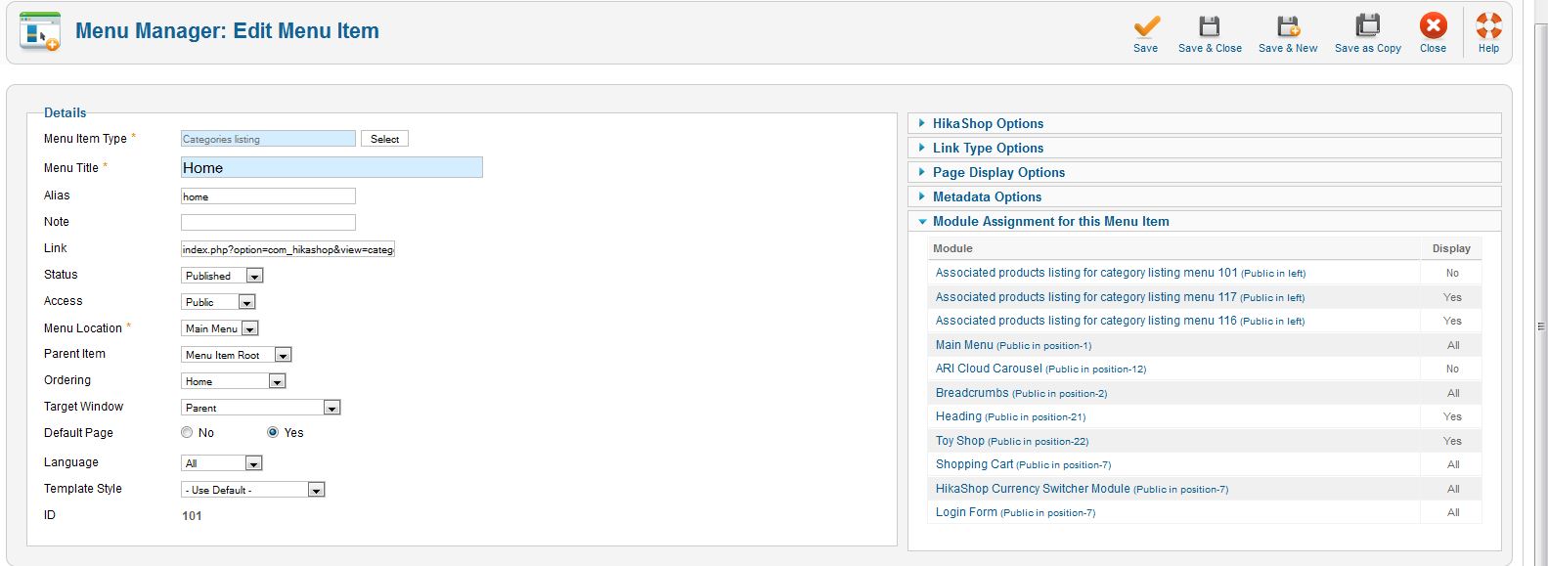
Task: Open the ARI Cloud Carousel module link
Action: [x=1040, y=369]
